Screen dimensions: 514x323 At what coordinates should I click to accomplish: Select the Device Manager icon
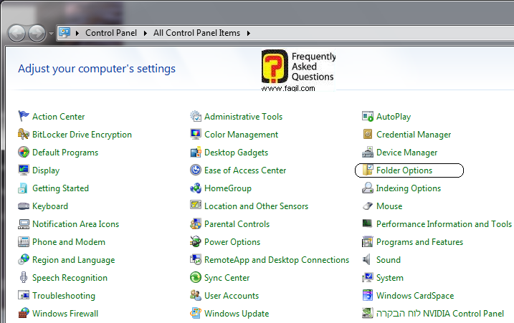coord(368,153)
